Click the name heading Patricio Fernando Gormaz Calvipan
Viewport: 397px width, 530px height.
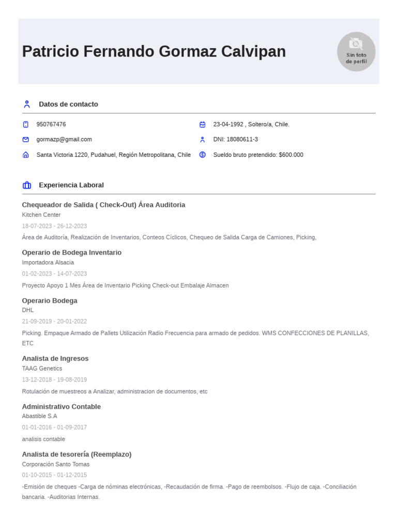point(154,52)
